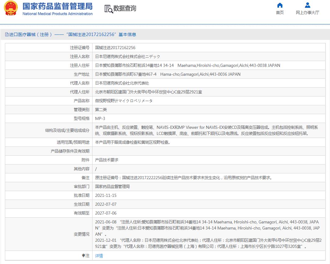Select model value MP-3
This screenshot has width=330, height=264.
pos(100,118)
